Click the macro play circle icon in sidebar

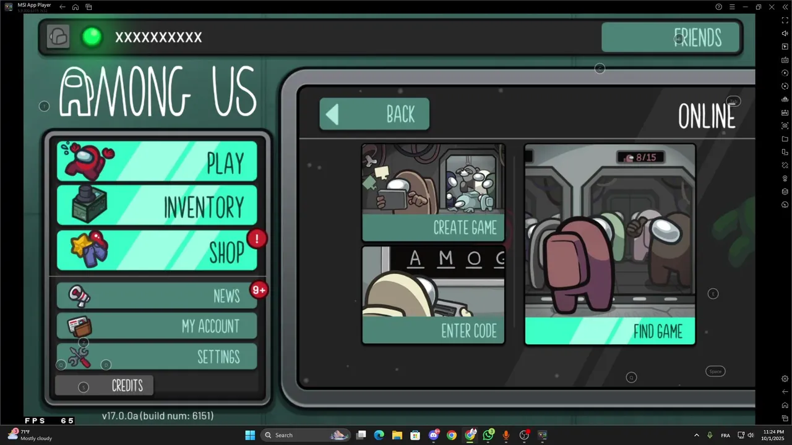[785, 73]
